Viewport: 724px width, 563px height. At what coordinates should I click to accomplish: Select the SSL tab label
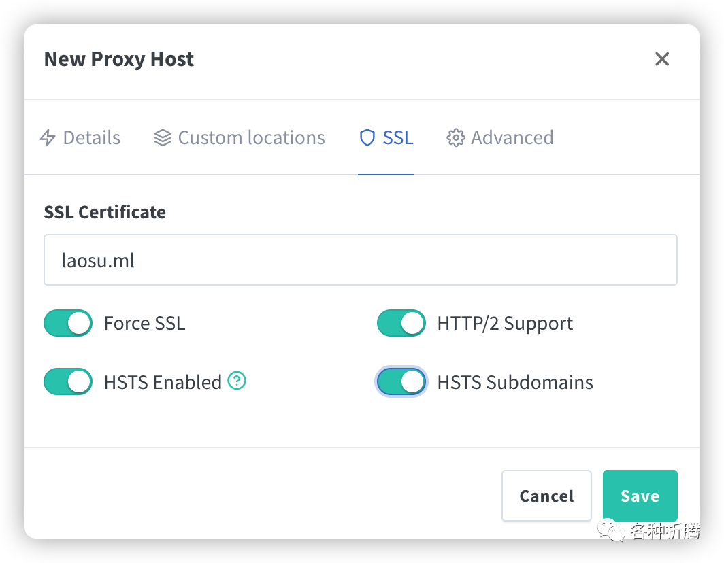[x=398, y=138]
